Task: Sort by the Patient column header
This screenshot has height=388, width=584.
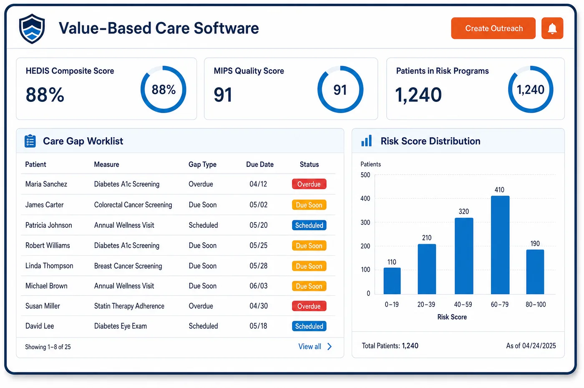Action: 35,164
